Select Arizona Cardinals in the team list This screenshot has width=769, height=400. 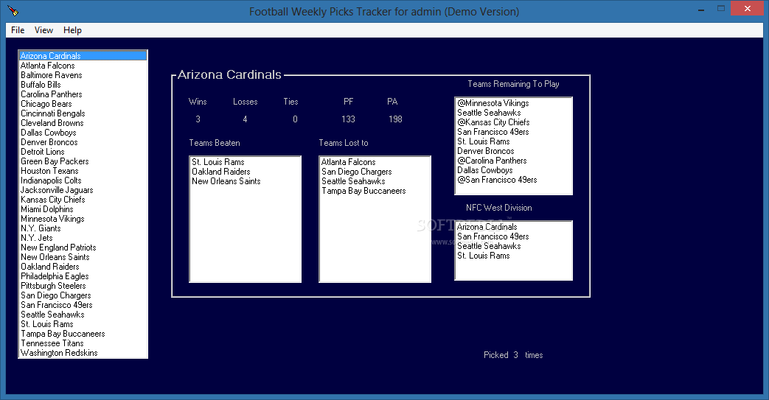coord(83,56)
